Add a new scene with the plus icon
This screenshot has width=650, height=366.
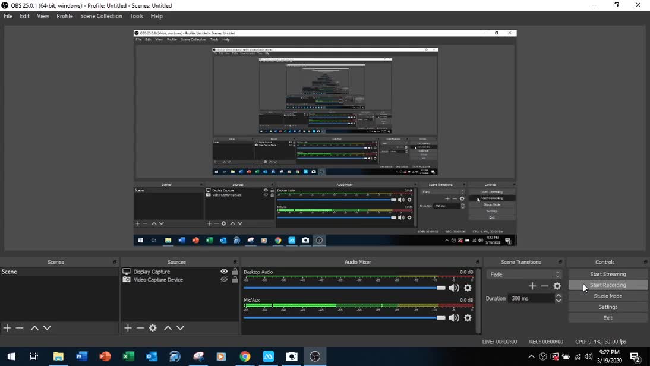pos(7,328)
